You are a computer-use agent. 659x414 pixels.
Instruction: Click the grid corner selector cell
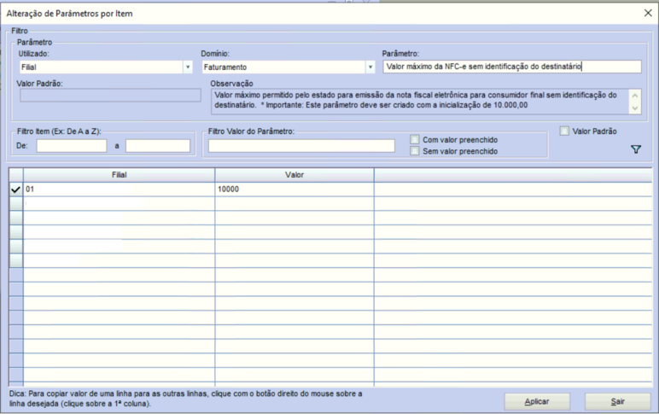16,175
